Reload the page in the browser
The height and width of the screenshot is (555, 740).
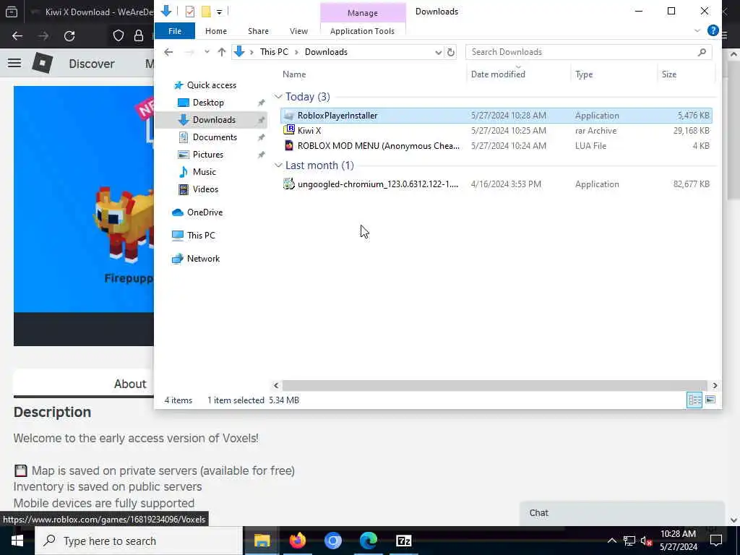tap(69, 36)
